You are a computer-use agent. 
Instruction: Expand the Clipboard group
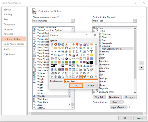click(100, 34)
